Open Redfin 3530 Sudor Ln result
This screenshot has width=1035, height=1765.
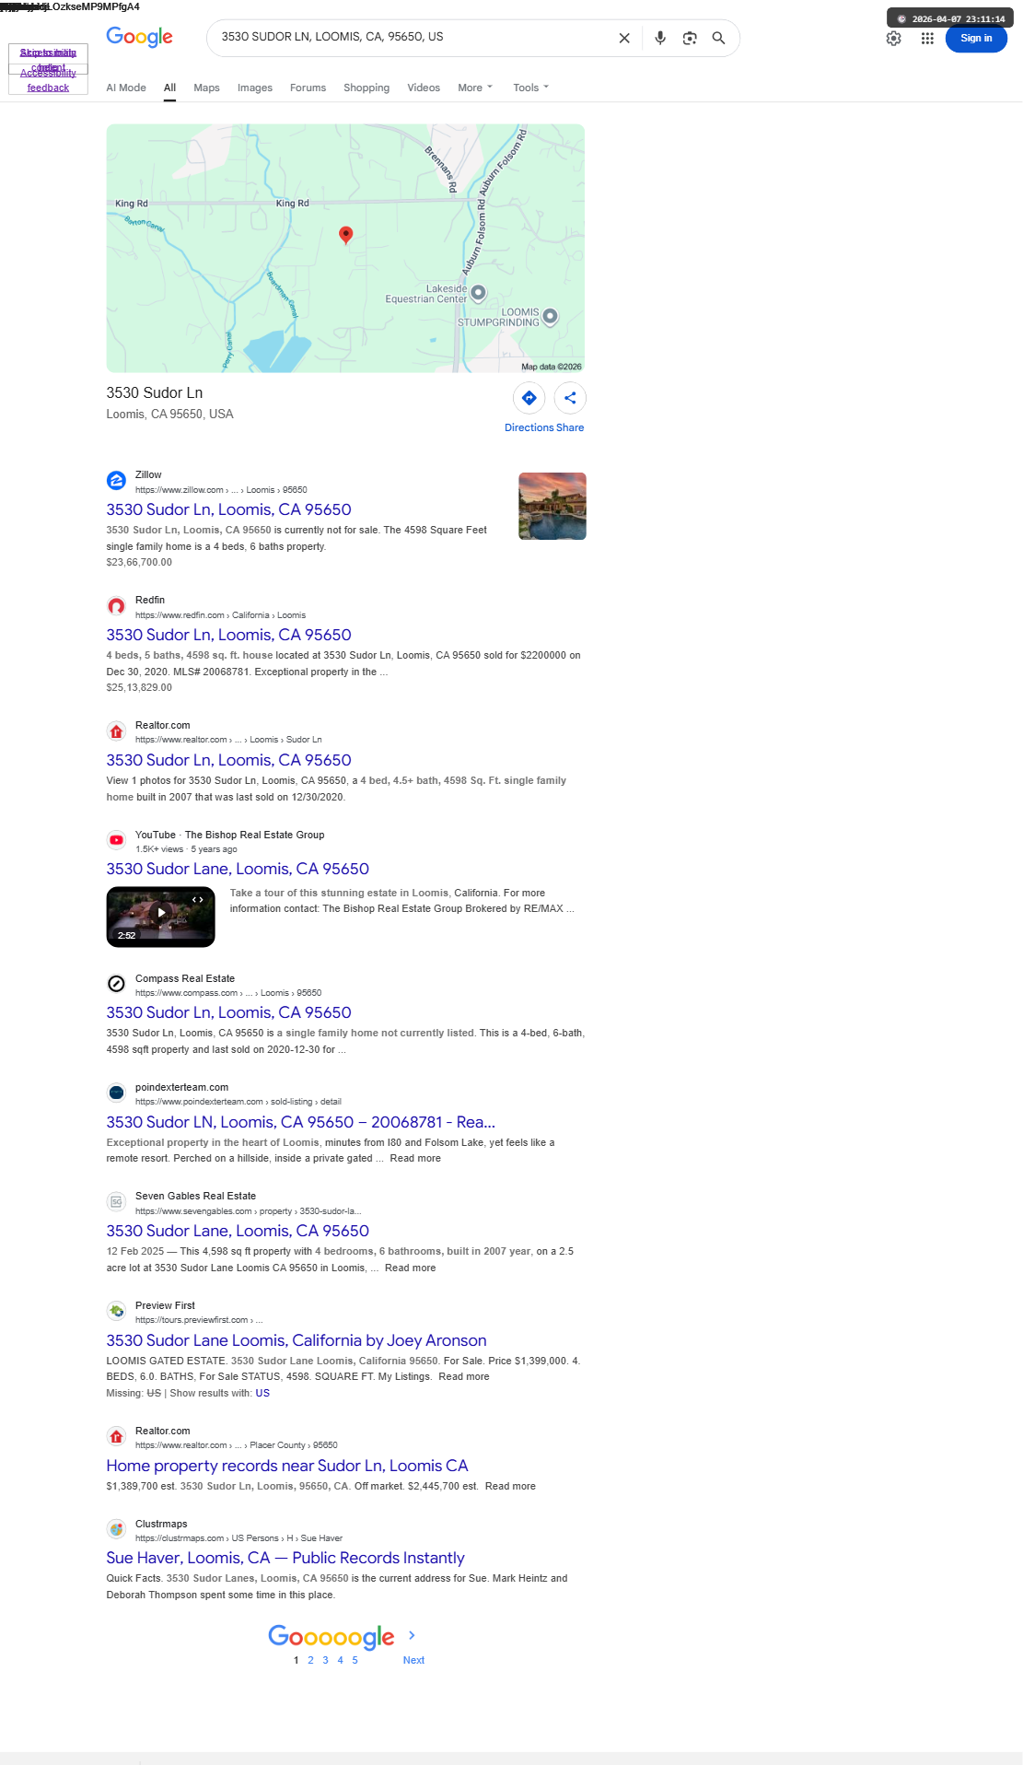click(228, 635)
